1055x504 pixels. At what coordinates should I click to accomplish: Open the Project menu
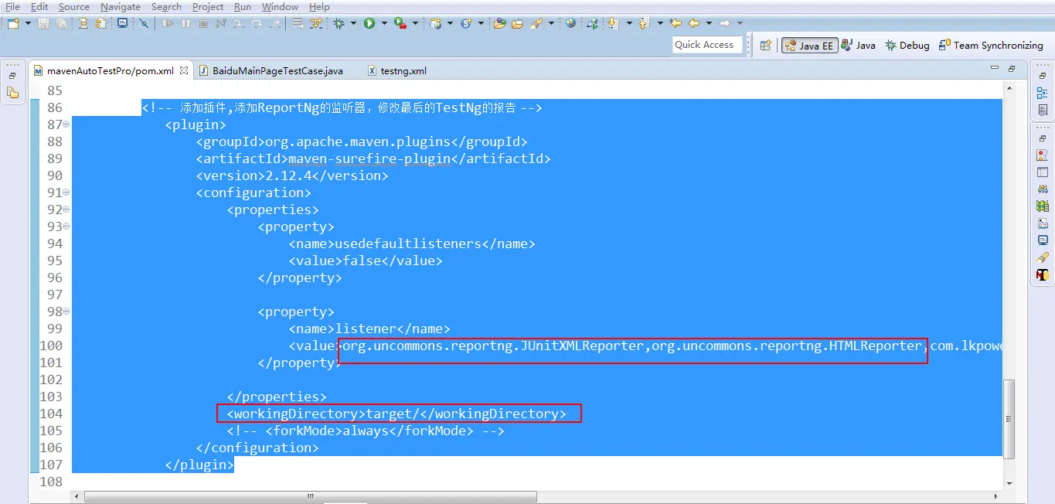pos(208,6)
